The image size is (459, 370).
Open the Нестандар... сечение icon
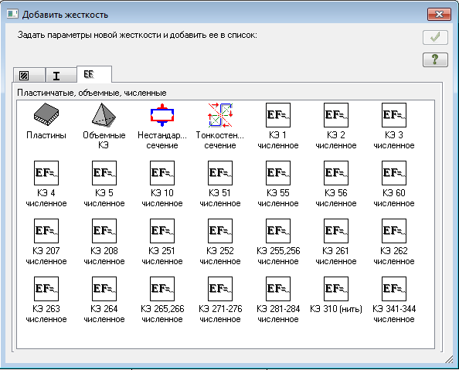(x=162, y=115)
